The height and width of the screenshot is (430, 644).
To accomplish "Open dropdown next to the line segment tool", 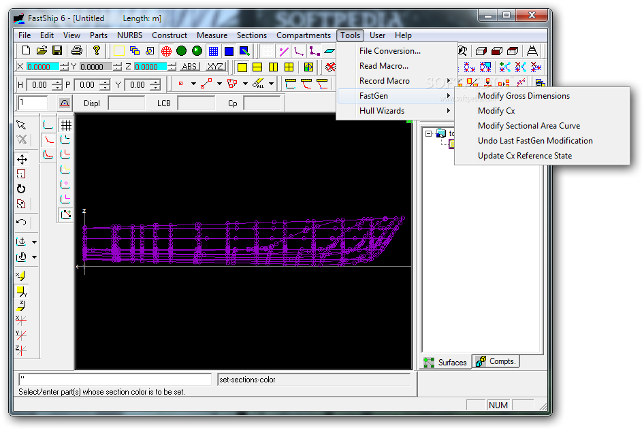I will [x=219, y=84].
